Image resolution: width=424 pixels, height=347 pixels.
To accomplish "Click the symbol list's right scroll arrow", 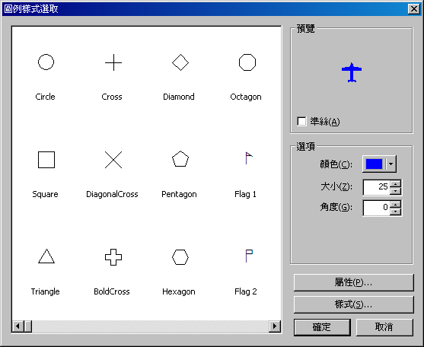I will click(x=275, y=326).
